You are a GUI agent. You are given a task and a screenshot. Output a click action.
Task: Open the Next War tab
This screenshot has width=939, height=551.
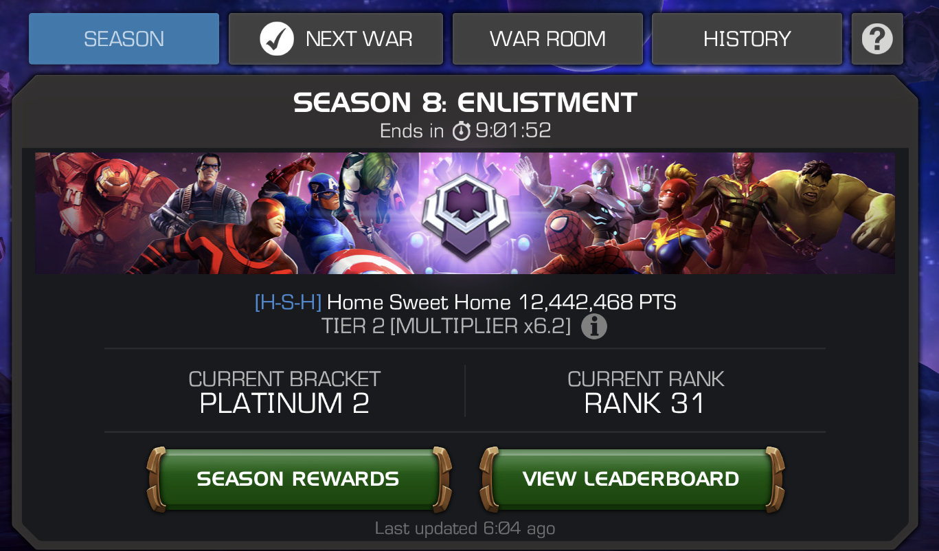pos(335,39)
